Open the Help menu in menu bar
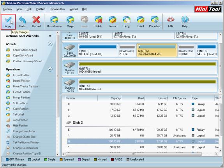Viewport: 224px width, 168px height. coord(85,9)
